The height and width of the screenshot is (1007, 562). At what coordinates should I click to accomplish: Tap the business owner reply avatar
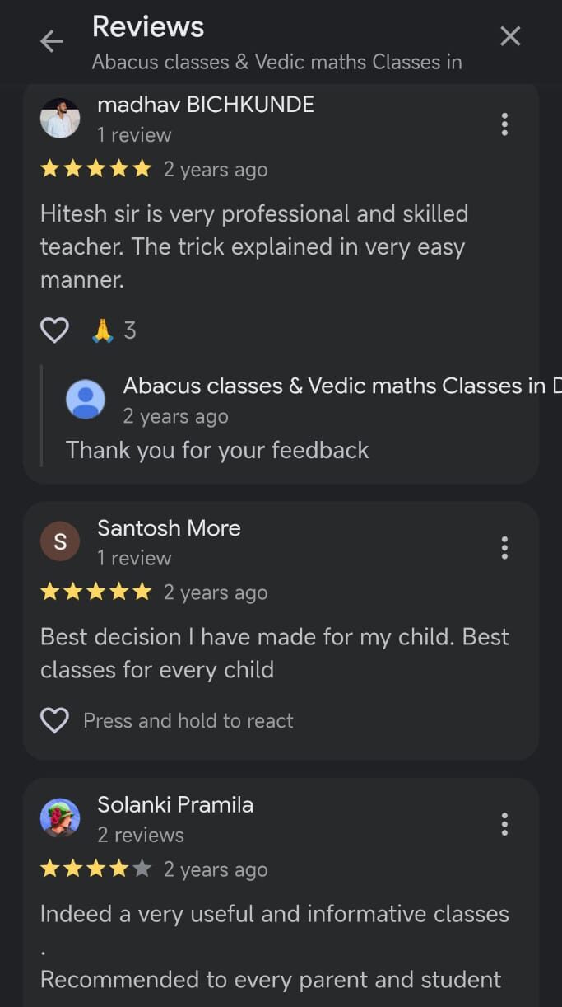click(86, 400)
